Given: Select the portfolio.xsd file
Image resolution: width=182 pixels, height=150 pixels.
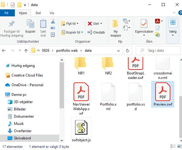Looking at the screenshot, I should click(x=135, y=96).
